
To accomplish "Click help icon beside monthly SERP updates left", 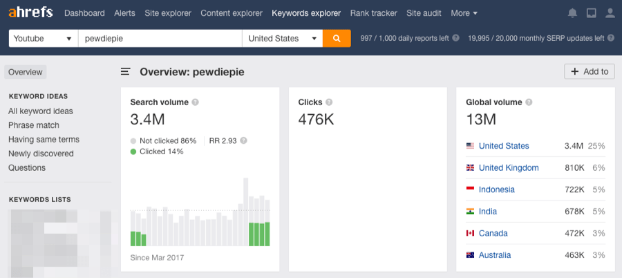I will coord(612,38).
